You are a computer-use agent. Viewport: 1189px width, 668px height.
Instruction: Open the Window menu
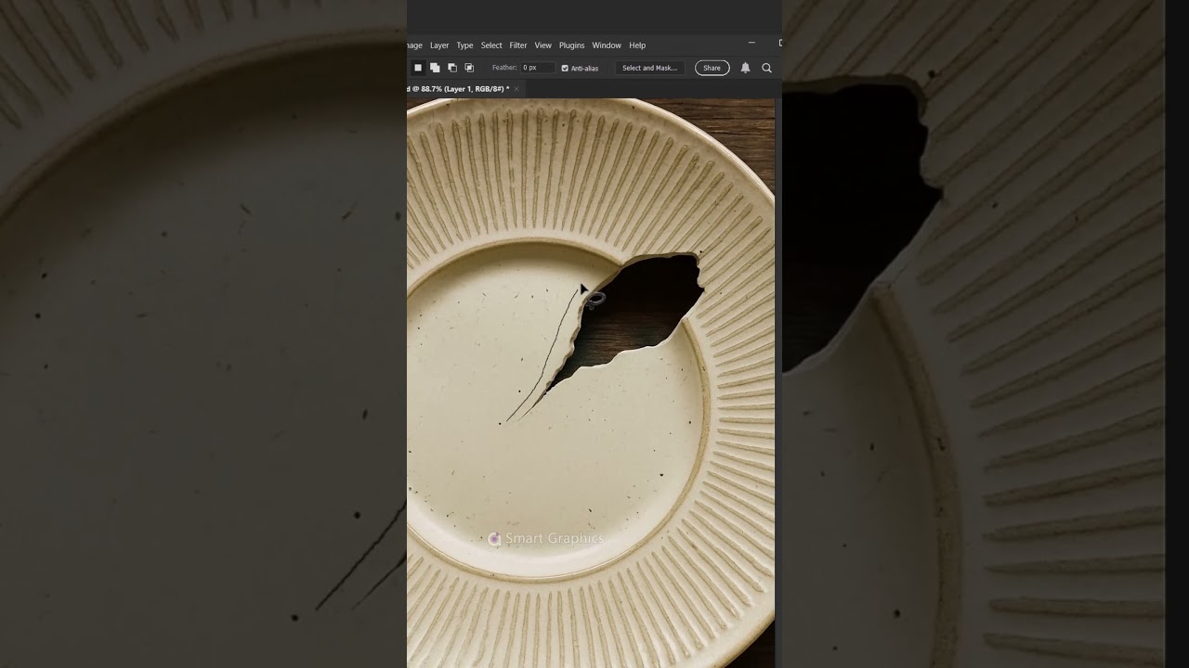pos(607,45)
